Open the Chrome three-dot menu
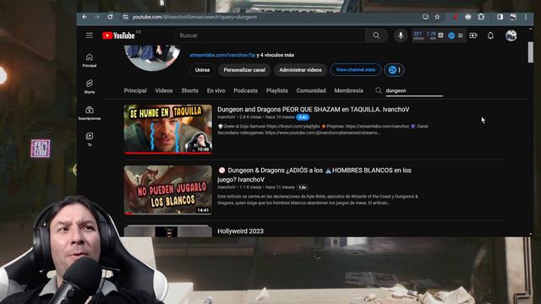This screenshot has height=304, width=541. [x=526, y=17]
